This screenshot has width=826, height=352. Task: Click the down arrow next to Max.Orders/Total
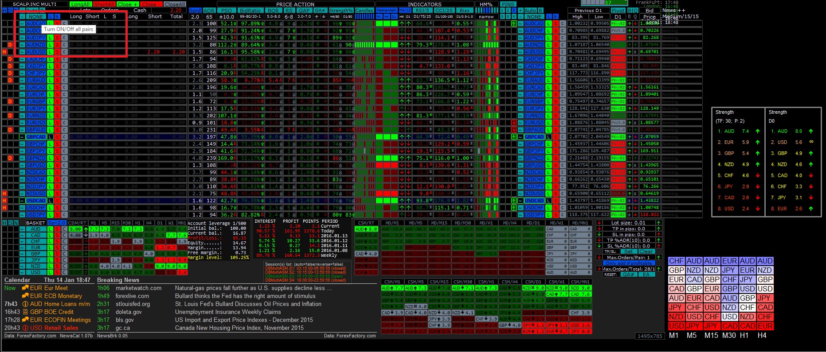pyautogui.click(x=599, y=269)
